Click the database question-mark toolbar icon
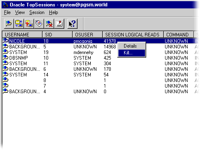The height and width of the screenshot is (150, 200). pyautogui.click(x=29, y=24)
